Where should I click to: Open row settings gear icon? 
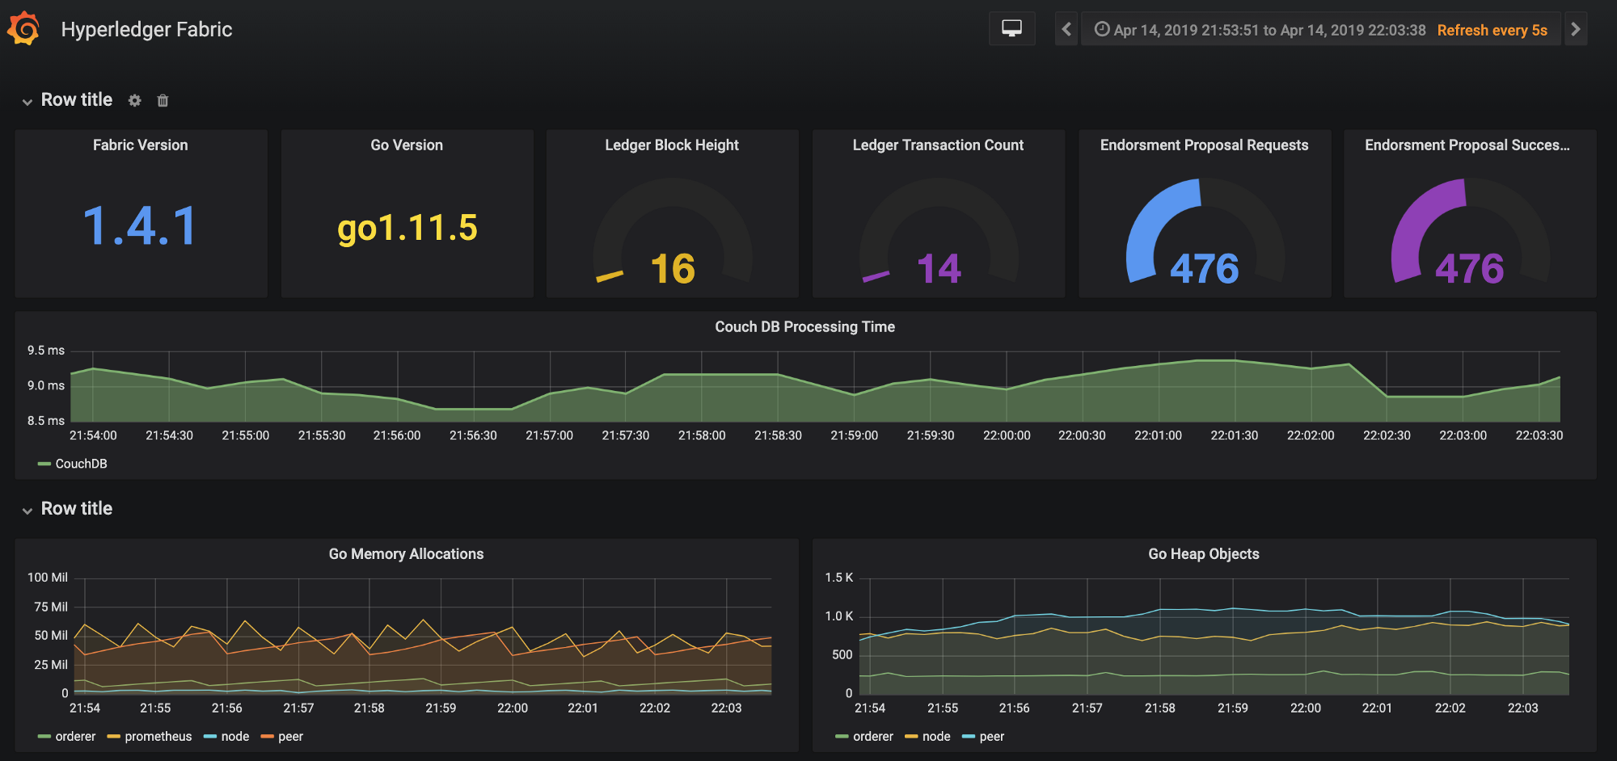(135, 100)
